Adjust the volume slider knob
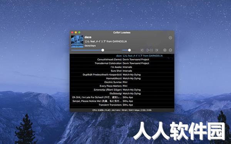 129,50
